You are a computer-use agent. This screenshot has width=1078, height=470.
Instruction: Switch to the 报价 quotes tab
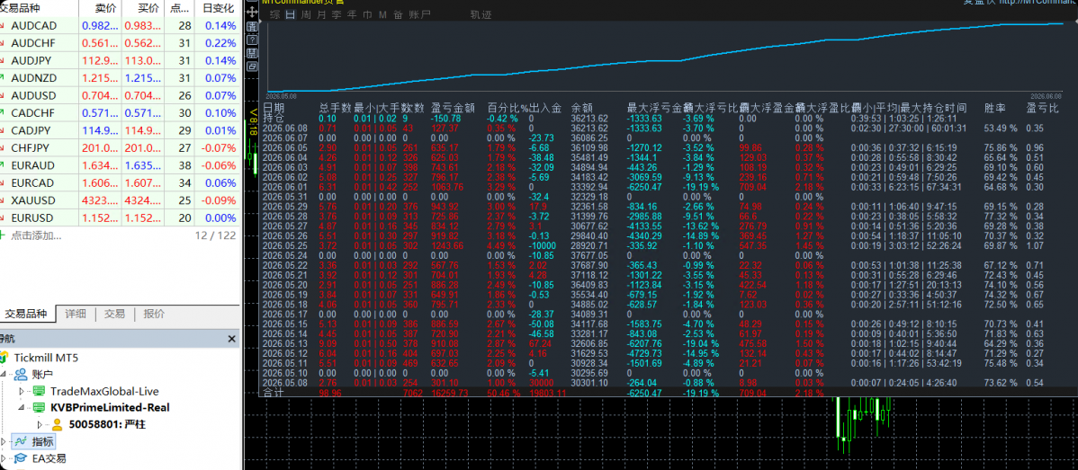[x=154, y=314]
